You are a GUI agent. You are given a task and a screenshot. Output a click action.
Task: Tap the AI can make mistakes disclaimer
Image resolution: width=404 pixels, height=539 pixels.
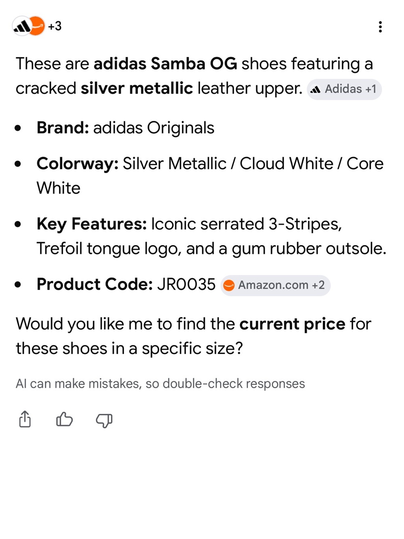click(160, 383)
